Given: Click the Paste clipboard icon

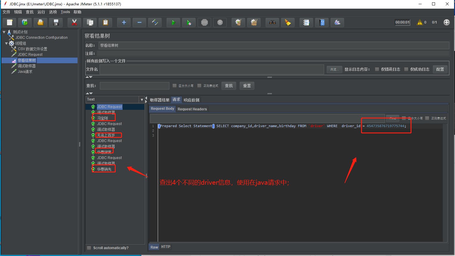Looking at the screenshot, I should click(x=105, y=22).
